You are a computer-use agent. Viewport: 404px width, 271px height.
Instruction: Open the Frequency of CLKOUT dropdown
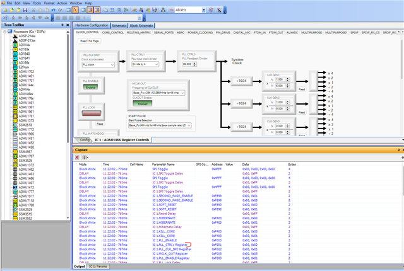pyautogui.click(x=158, y=93)
